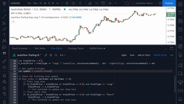Rename script with pencil icon
The image size is (184, 104).
(46, 55)
